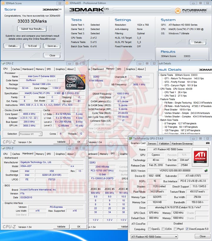The height and width of the screenshot is (241, 212).
Task: Close the 3DMark Score dialog with Close button
Action: tap(52, 55)
